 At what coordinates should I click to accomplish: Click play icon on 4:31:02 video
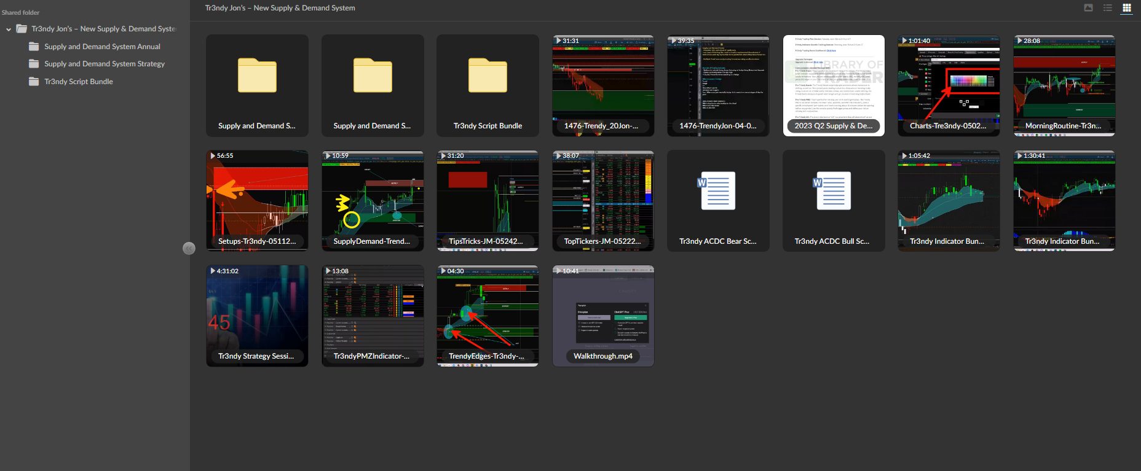coord(213,271)
